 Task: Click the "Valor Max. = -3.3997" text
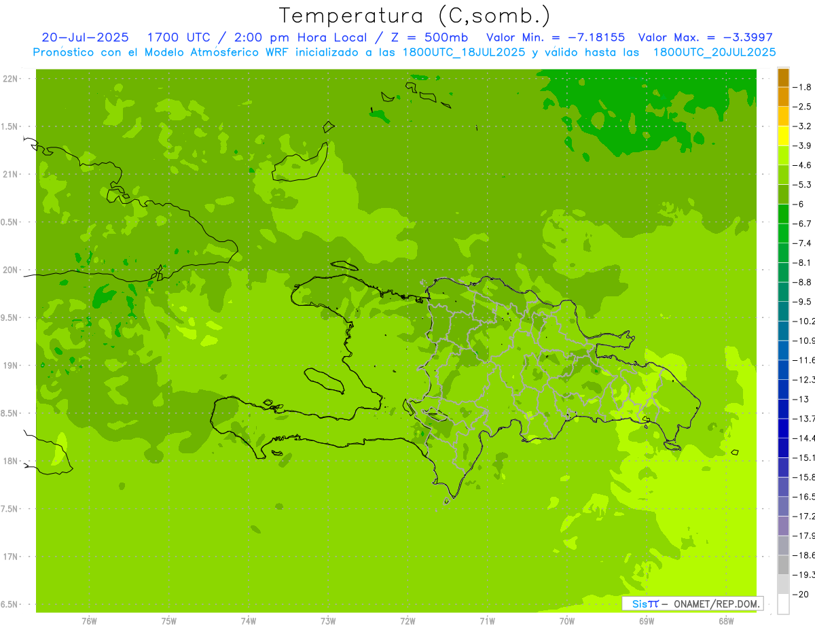point(706,37)
